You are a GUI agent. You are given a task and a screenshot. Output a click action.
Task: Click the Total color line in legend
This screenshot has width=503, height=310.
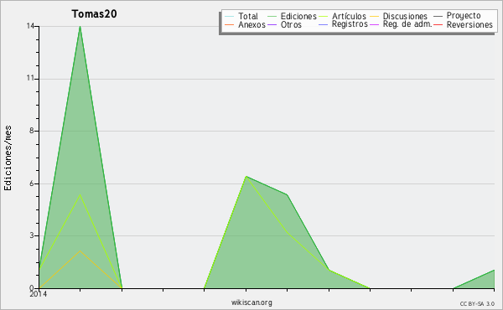229,17
